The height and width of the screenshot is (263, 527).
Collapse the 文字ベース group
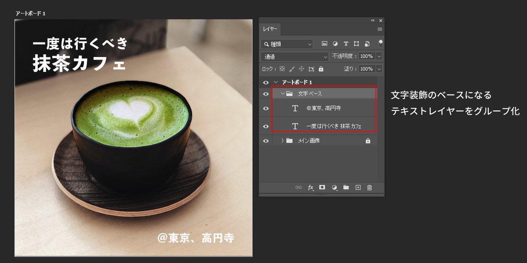282,94
